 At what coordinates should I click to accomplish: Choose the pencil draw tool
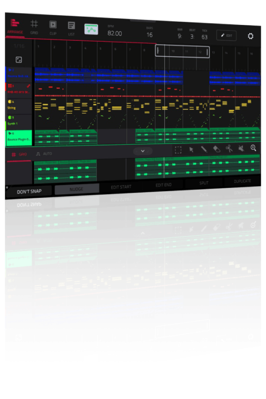pyautogui.click(x=204, y=149)
